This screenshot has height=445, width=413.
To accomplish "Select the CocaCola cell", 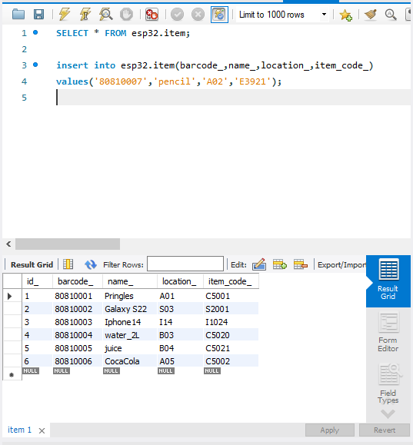I will click(130, 361).
